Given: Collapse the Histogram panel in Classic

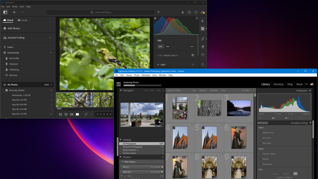Looking at the screenshot, I should pos(310,90).
